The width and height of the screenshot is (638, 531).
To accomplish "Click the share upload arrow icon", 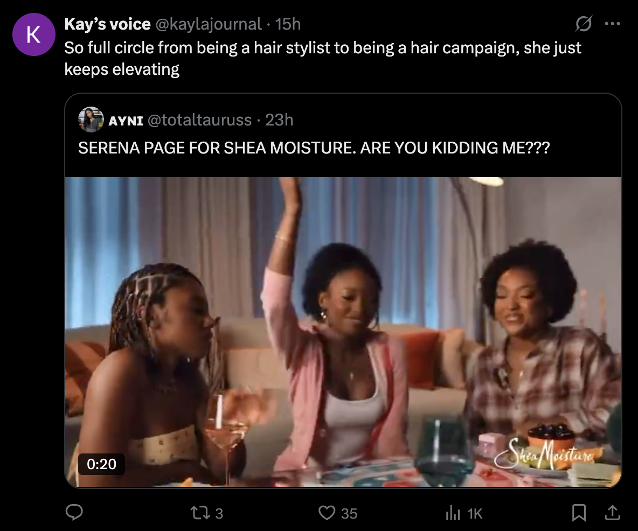I will coord(612,513).
